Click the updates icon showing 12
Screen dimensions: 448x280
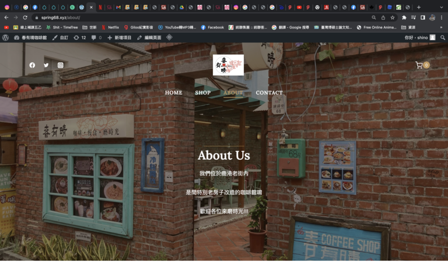pos(79,37)
